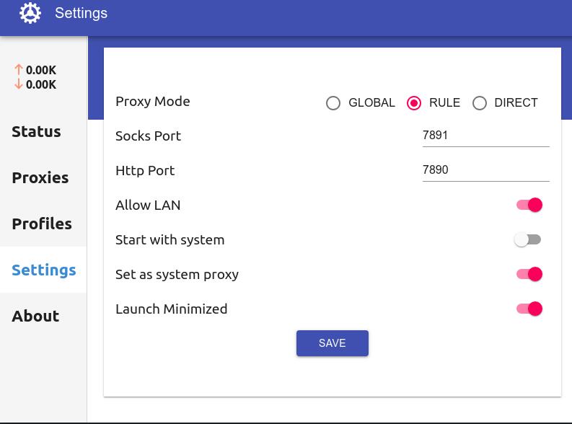Select RULE proxy mode radio button

pos(414,103)
